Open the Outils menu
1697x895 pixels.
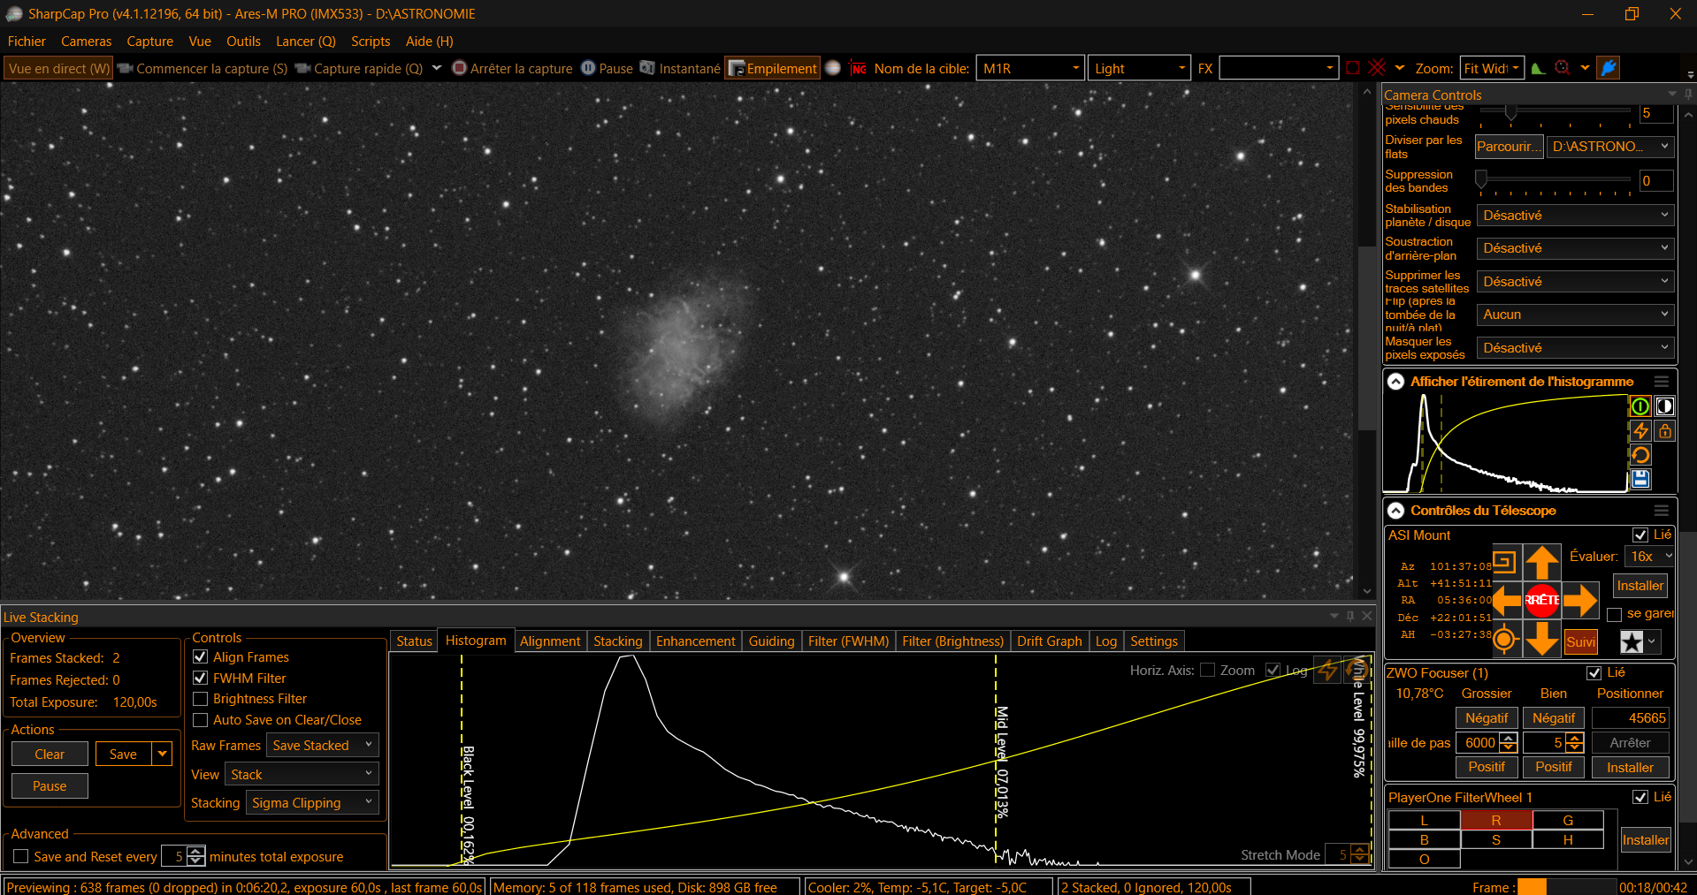243,41
